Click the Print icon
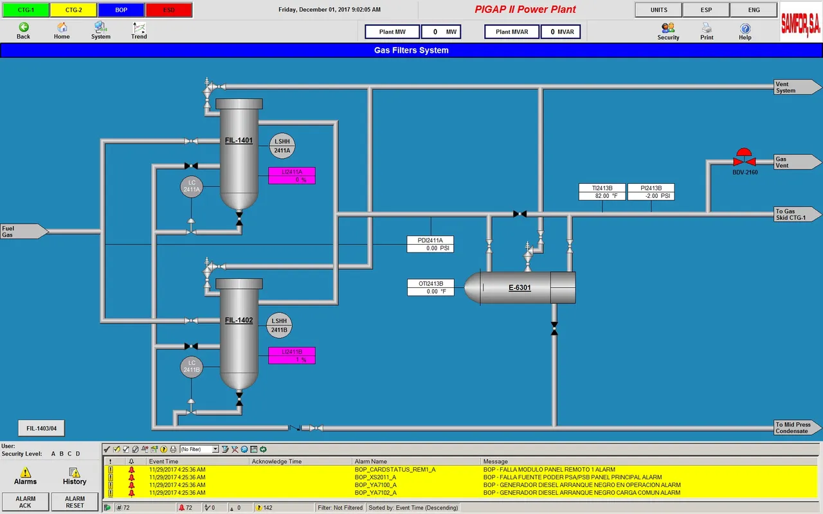 point(707,28)
